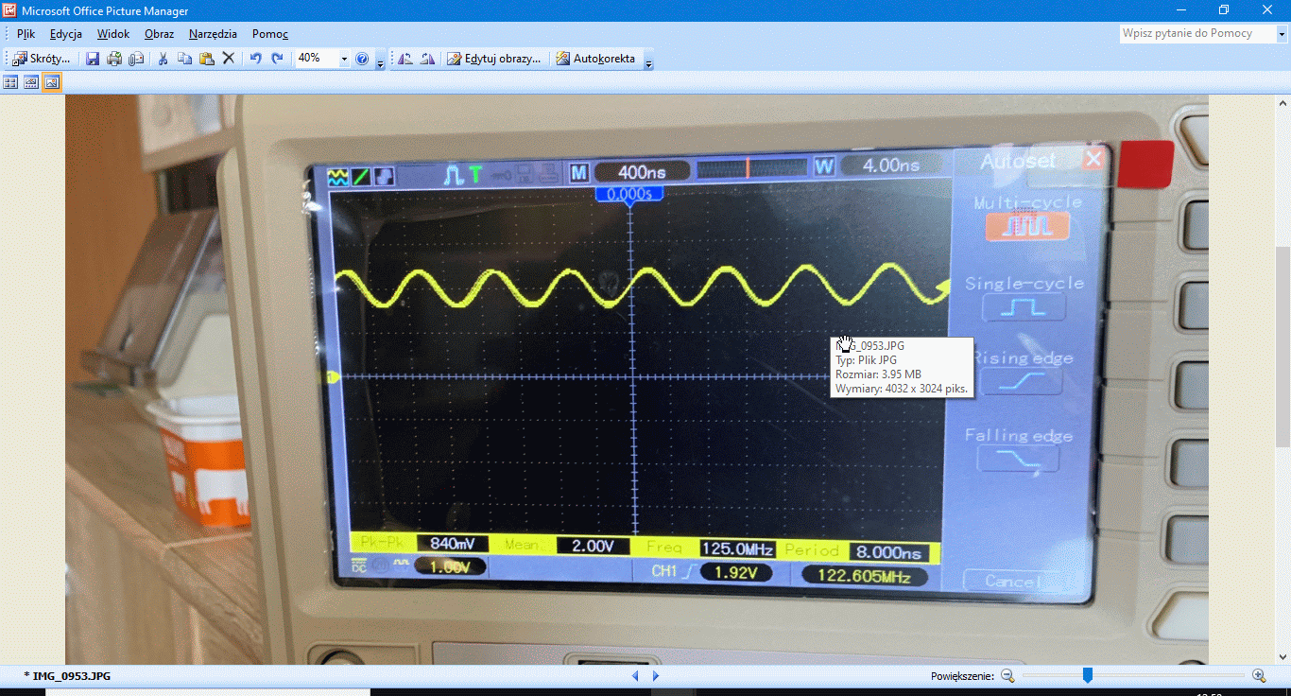Switch to Thumbnail view mode

click(x=11, y=82)
